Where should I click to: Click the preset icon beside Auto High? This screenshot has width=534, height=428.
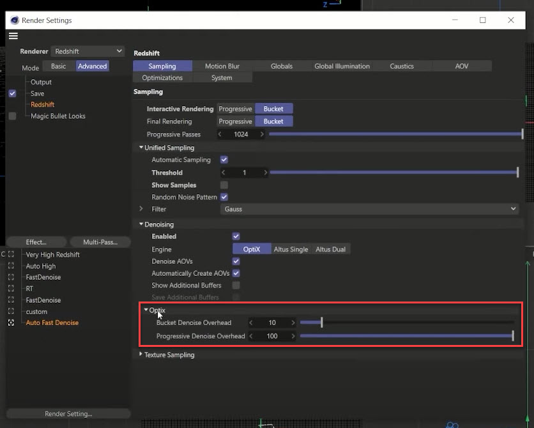click(11, 266)
